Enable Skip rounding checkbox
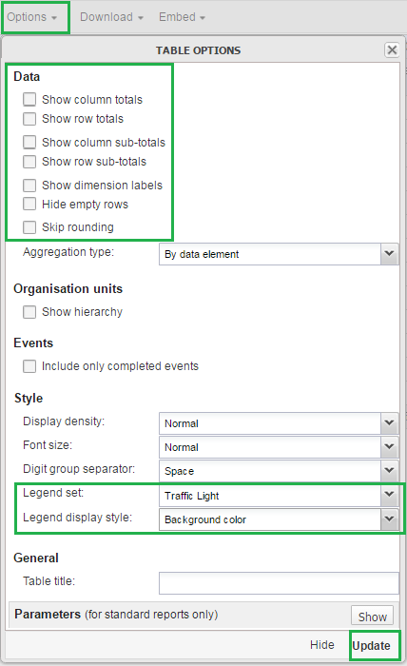The image size is (407, 666). point(29,227)
